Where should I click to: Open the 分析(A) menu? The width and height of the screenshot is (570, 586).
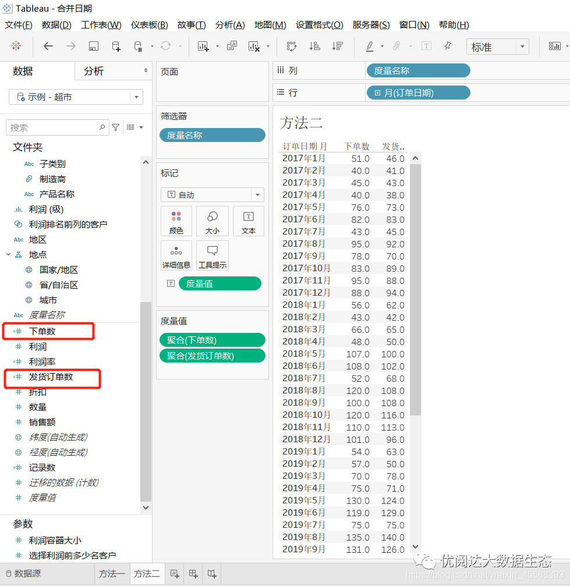(230, 25)
